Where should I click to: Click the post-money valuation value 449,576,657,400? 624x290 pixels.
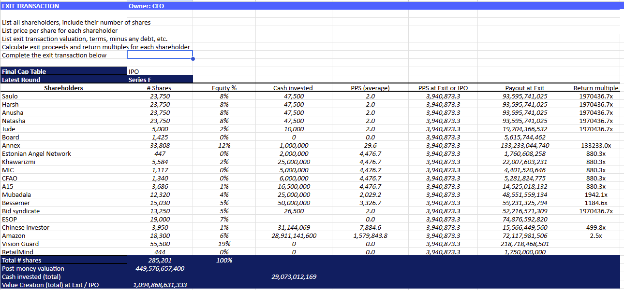159,268
